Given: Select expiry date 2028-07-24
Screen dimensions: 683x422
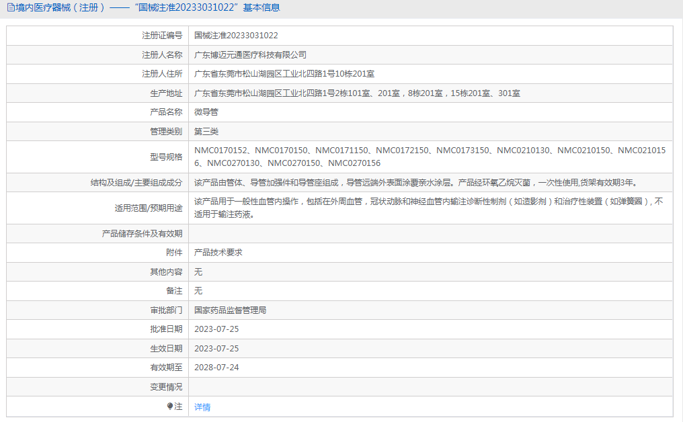Looking at the screenshot, I should tap(216, 368).
